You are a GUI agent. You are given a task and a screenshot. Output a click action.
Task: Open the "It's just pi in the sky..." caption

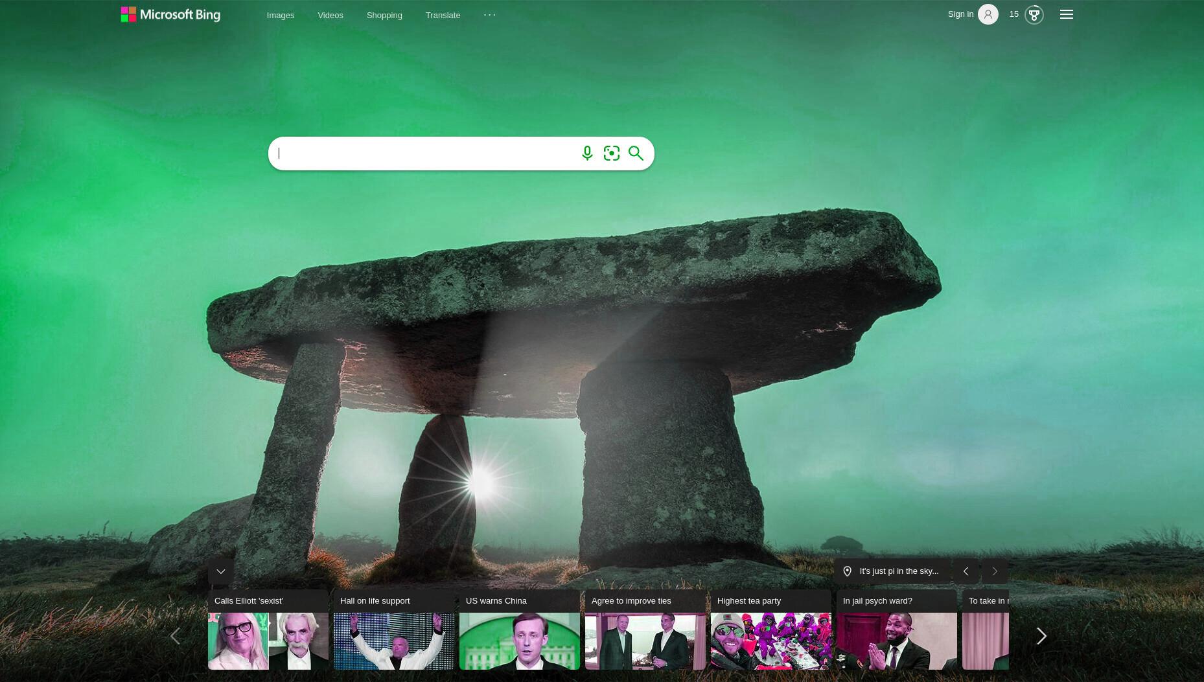[x=899, y=571]
